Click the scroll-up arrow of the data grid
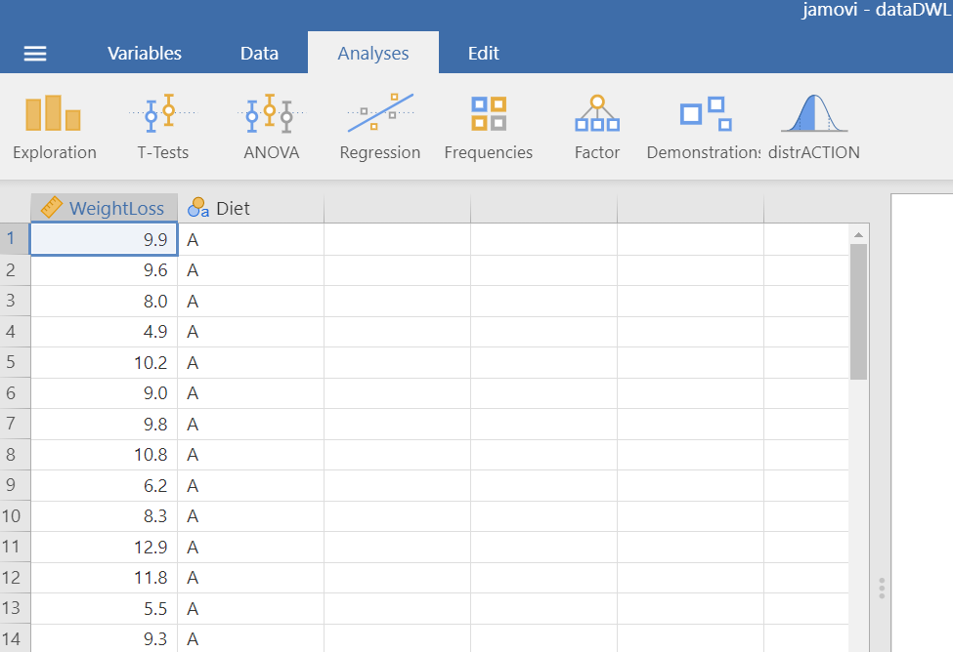 (859, 235)
